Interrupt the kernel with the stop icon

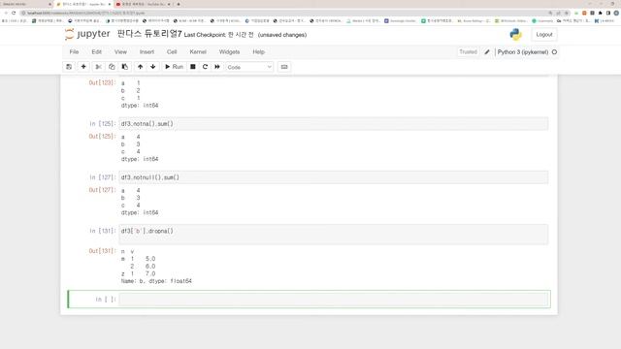193,67
